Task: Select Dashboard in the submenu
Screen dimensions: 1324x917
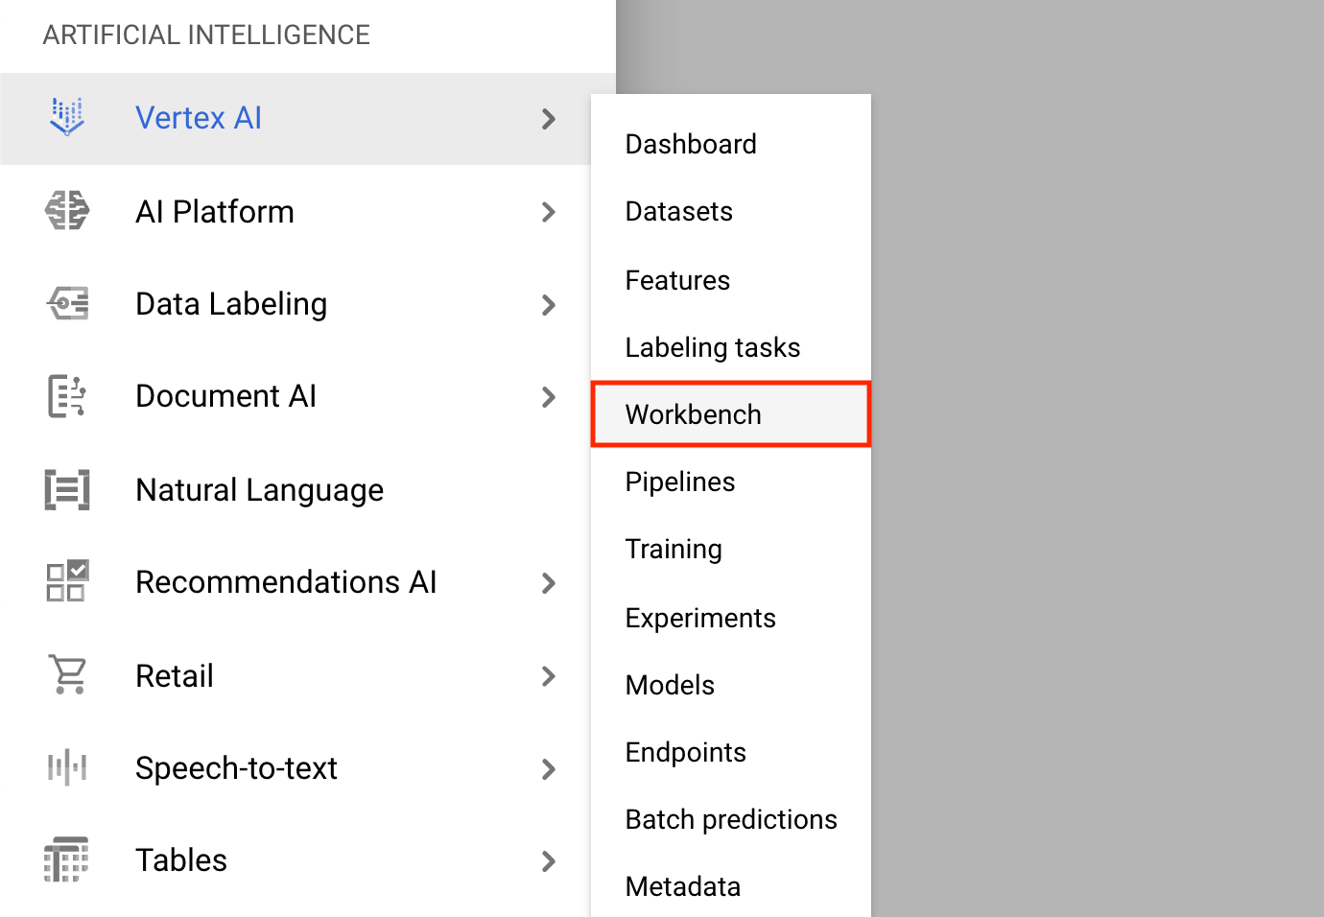Action: 691,144
